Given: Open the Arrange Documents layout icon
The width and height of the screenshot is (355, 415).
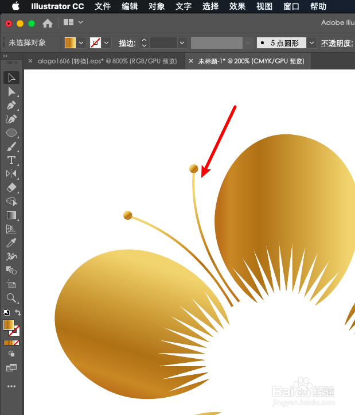Looking at the screenshot, I should click(x=68, y=22).
